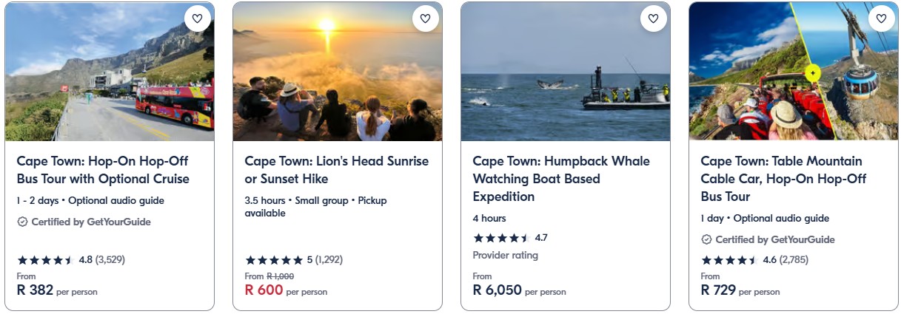This screenshot has height=314, width=901.
Task: Select 'Humpback Whale Watching Boat Based Expedition' title
Action: click(x=560, y=179)
